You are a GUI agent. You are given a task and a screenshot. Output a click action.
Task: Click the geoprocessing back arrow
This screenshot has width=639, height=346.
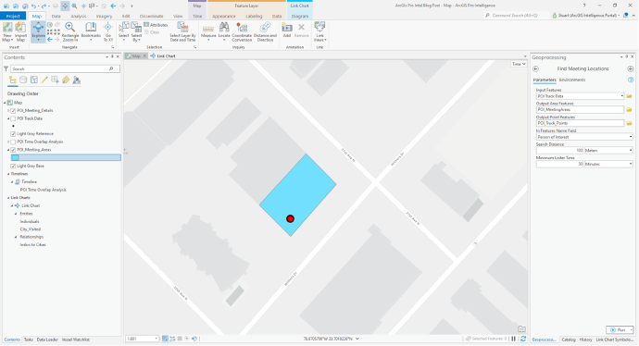pos(536,68)
